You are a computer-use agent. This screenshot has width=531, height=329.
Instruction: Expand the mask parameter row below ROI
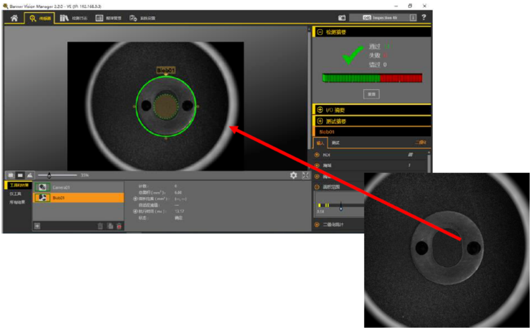pos(317,166)
